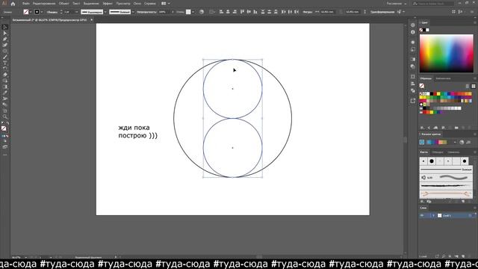Click the Фигура shape link
The image size is (478, 269).
307,12
